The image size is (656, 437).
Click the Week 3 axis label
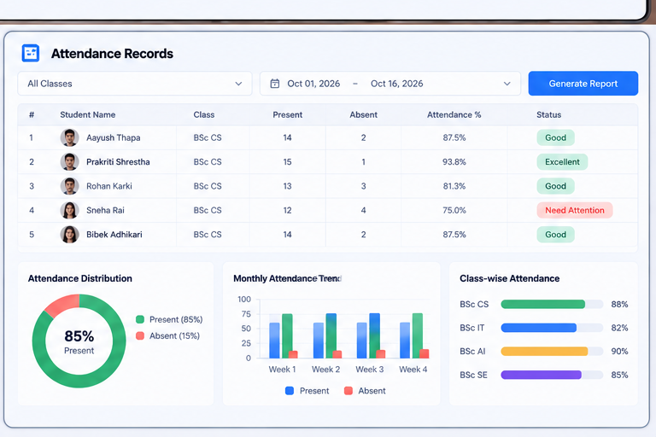tap(370, 370)
